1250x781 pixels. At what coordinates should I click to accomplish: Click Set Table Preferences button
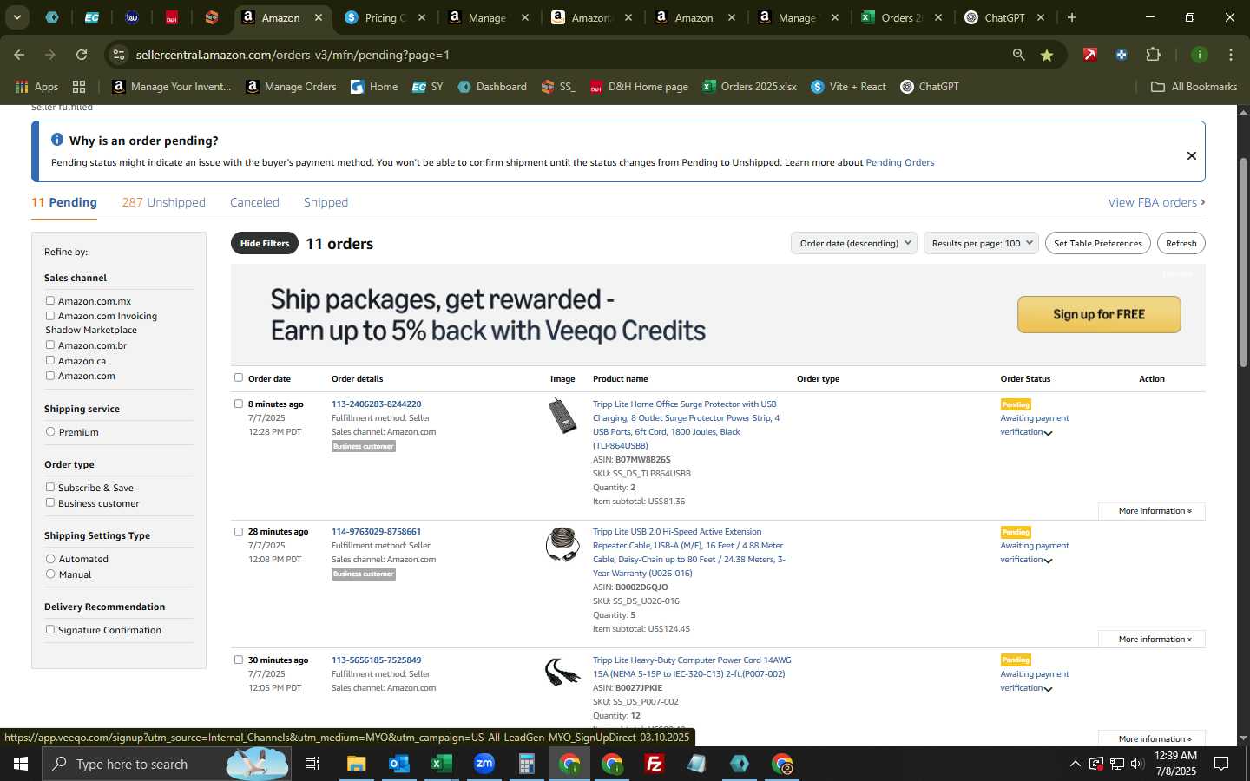click(x=1098, y=244)
